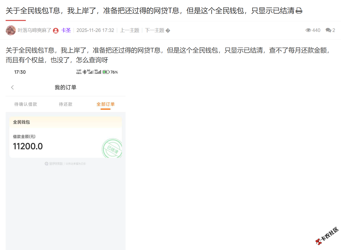Open the embedded phone screenshot image
Screen dimensions: 341x250
coord(65,159)
